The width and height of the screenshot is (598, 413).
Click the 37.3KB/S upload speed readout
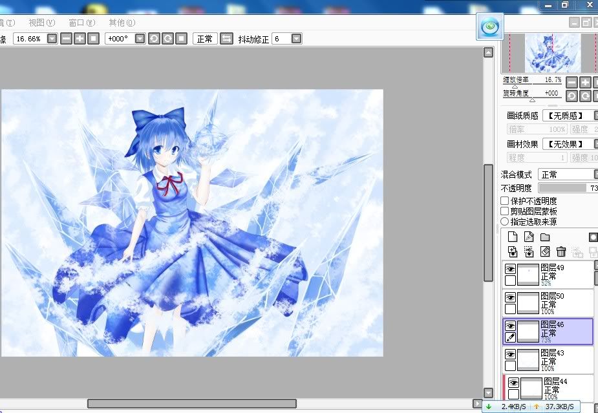(559, 407)
